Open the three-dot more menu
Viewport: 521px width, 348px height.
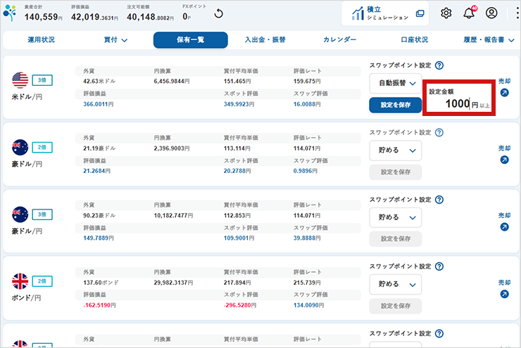point(517,13)
